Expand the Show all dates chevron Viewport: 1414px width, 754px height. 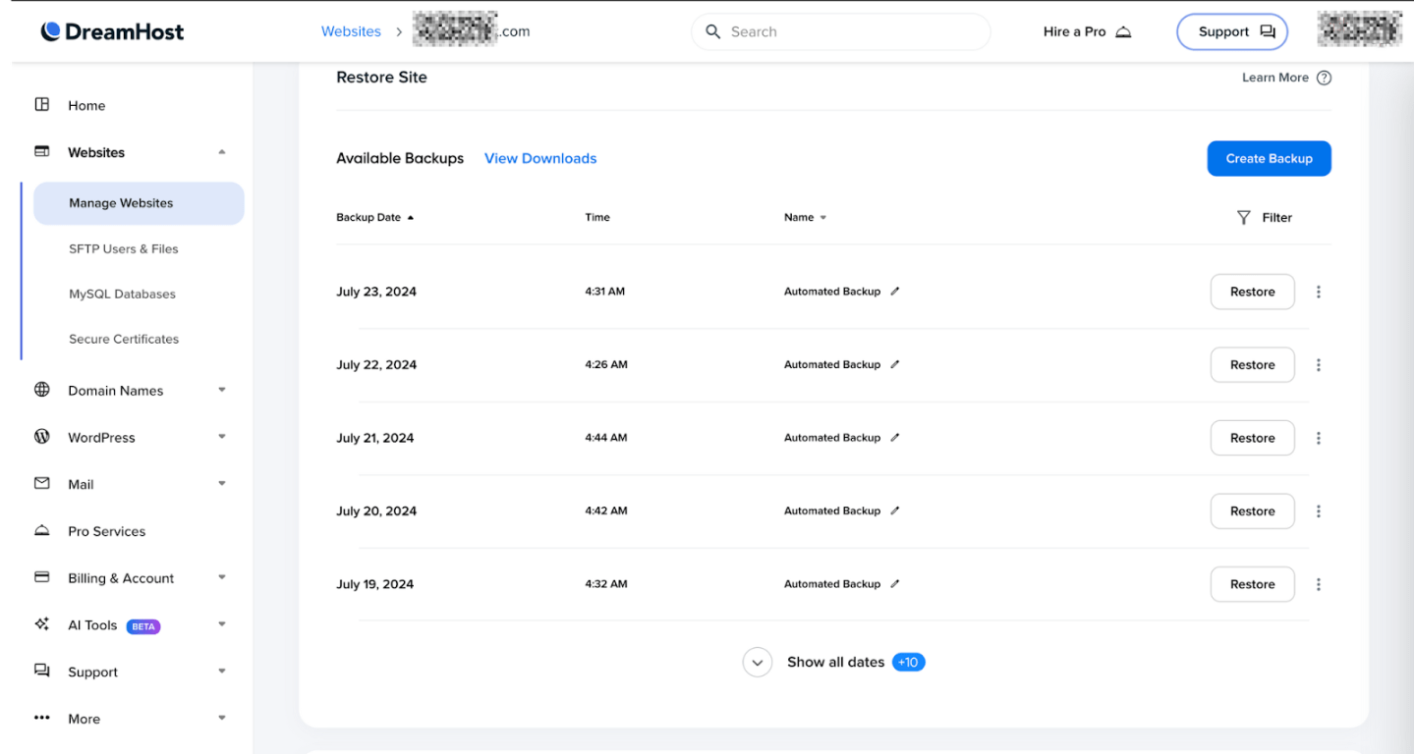pos(757,662)
